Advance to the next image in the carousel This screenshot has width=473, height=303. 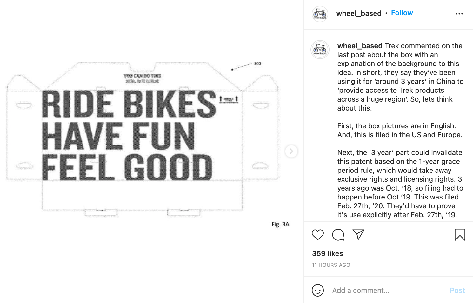click(x=291, y=151)
